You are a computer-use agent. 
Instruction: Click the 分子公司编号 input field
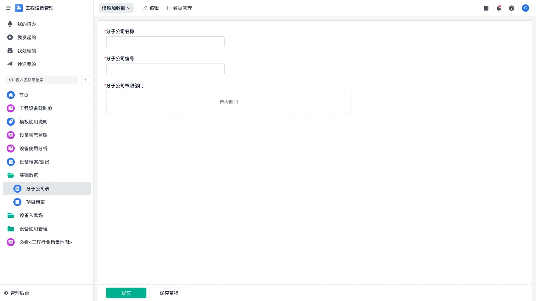click(x=165, y=69)
